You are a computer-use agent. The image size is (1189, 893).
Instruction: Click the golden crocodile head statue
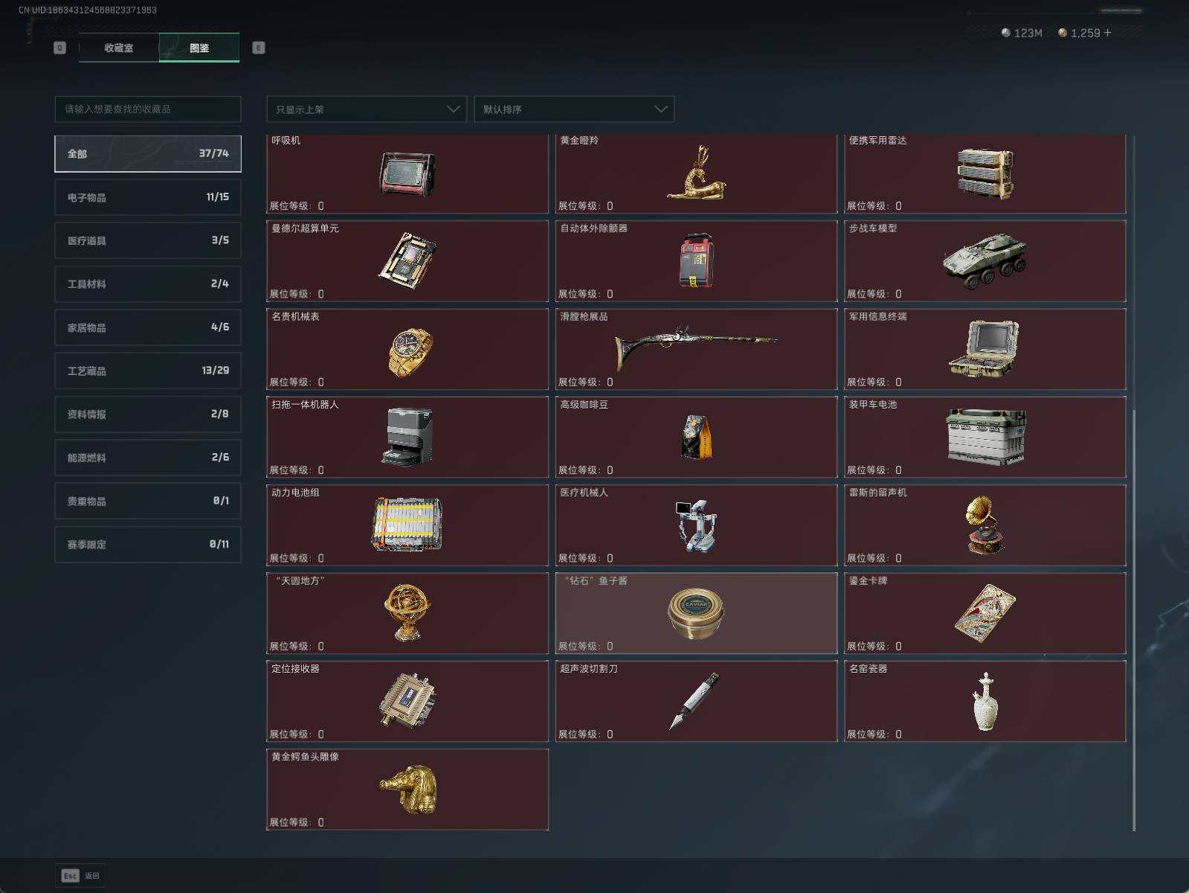click(x=407, y=789)
